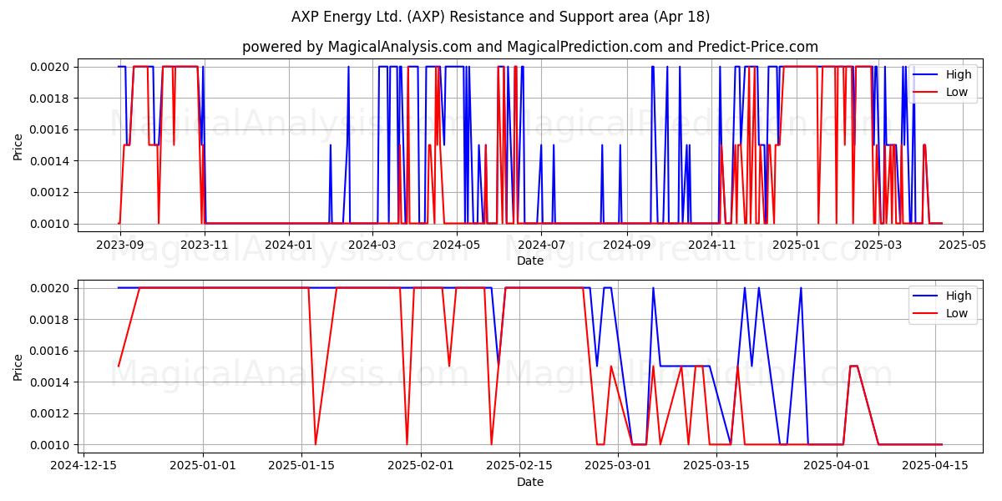Click the '0.0010' y-axis value on the top chart
Screen dimensions: 1002x501
coord(51,224)
